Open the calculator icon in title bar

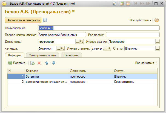tap(122, 4)
